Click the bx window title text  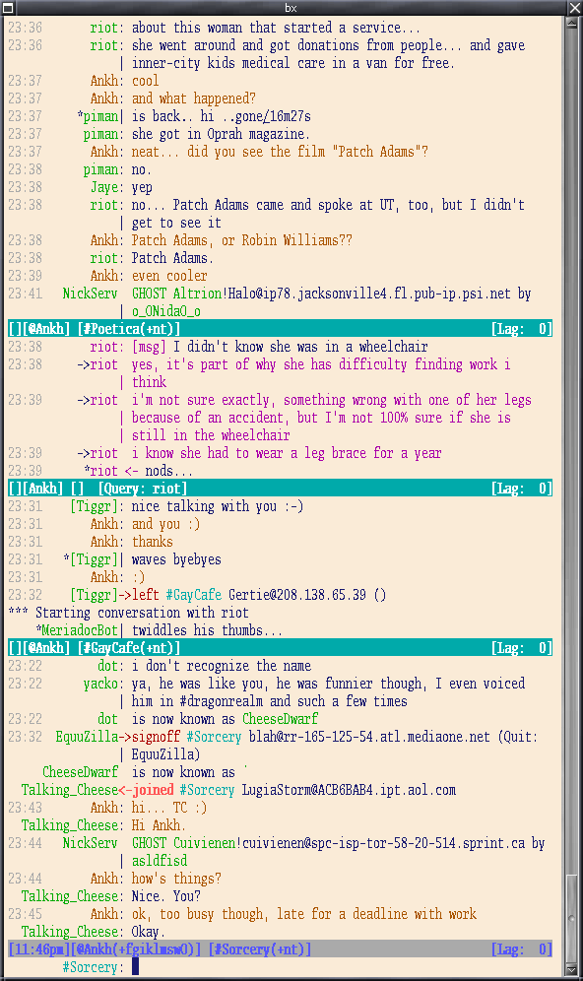(x=291, y=8)
